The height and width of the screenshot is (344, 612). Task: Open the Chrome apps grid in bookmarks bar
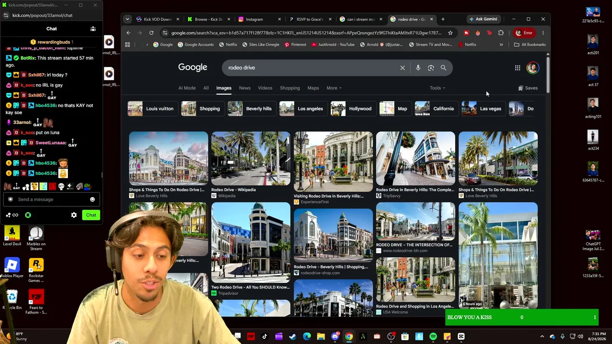point(128,44)
